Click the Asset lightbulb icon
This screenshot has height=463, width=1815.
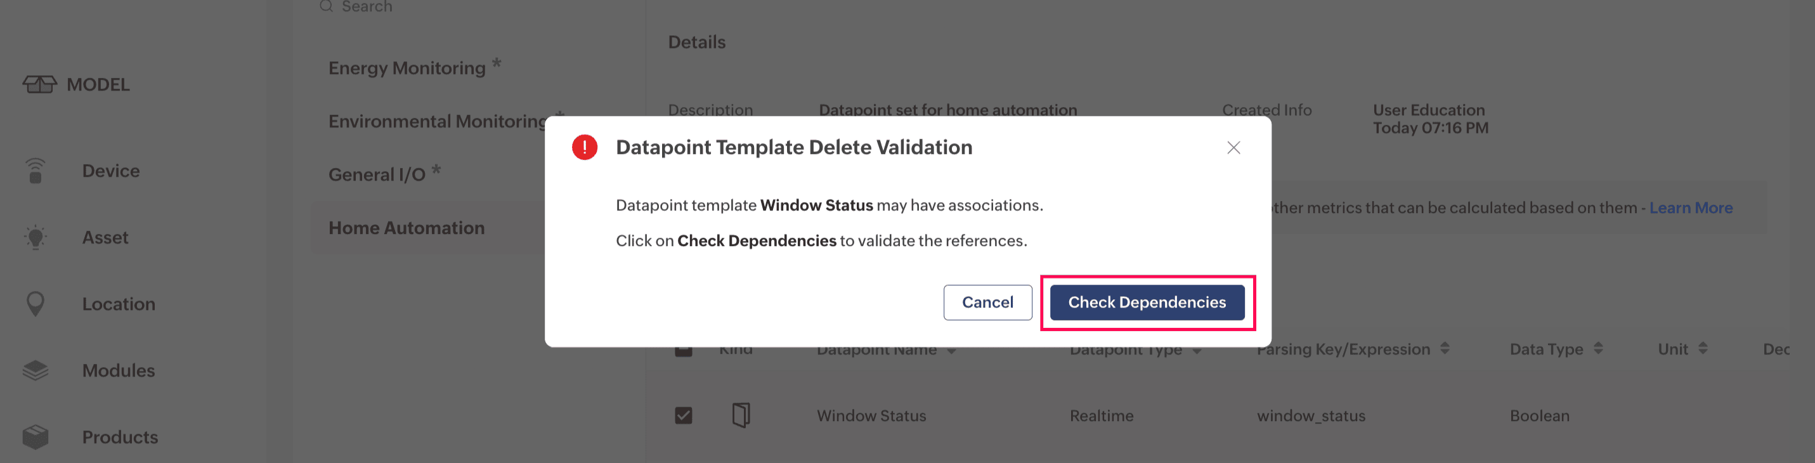pos(36,237)
